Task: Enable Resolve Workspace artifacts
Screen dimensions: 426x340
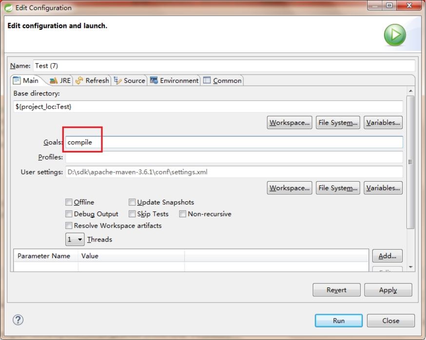Action: click(69, 226)
